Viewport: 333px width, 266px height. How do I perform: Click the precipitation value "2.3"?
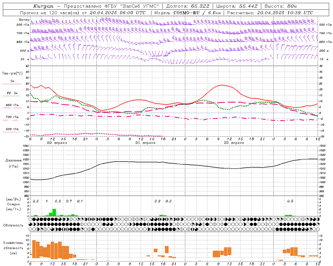58,201
